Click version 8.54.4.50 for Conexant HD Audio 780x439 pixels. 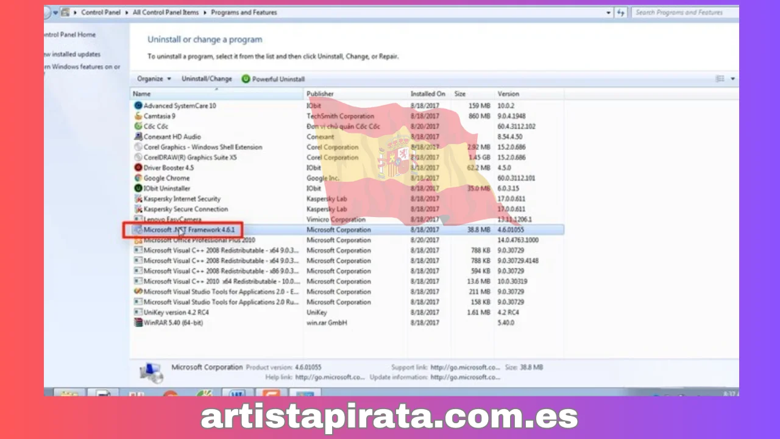click(511, 137)
